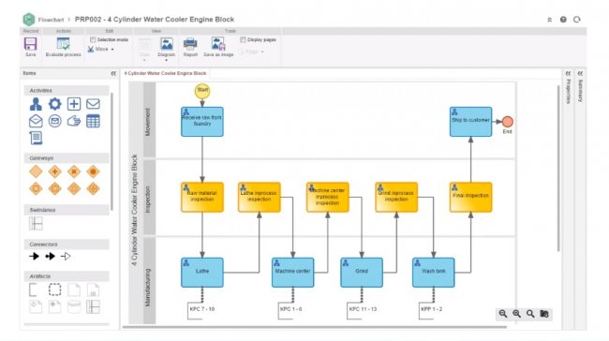Choose the solid arrow connector tool
609x341 pixels.
[x=34, y=257]
